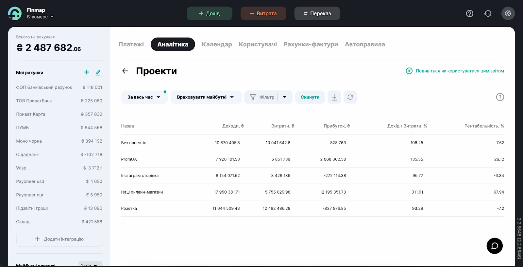The height and width of the screenshot is (267, 523).
Task: Select Моно чорна account
Action: tap(59, 141)
